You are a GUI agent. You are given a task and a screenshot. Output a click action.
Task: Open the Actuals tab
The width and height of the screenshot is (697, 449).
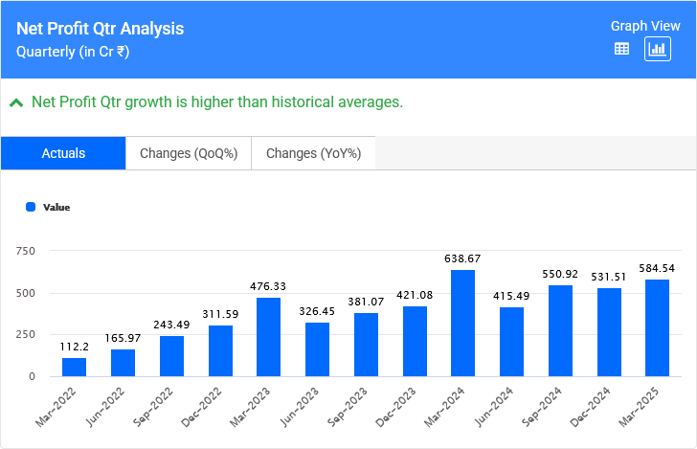point(63,153)
